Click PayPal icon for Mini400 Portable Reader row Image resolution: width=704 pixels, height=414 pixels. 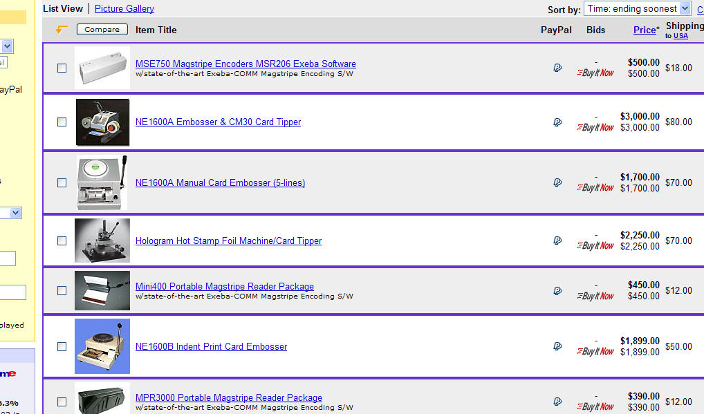pyautogui.click(x=557, y=291)
